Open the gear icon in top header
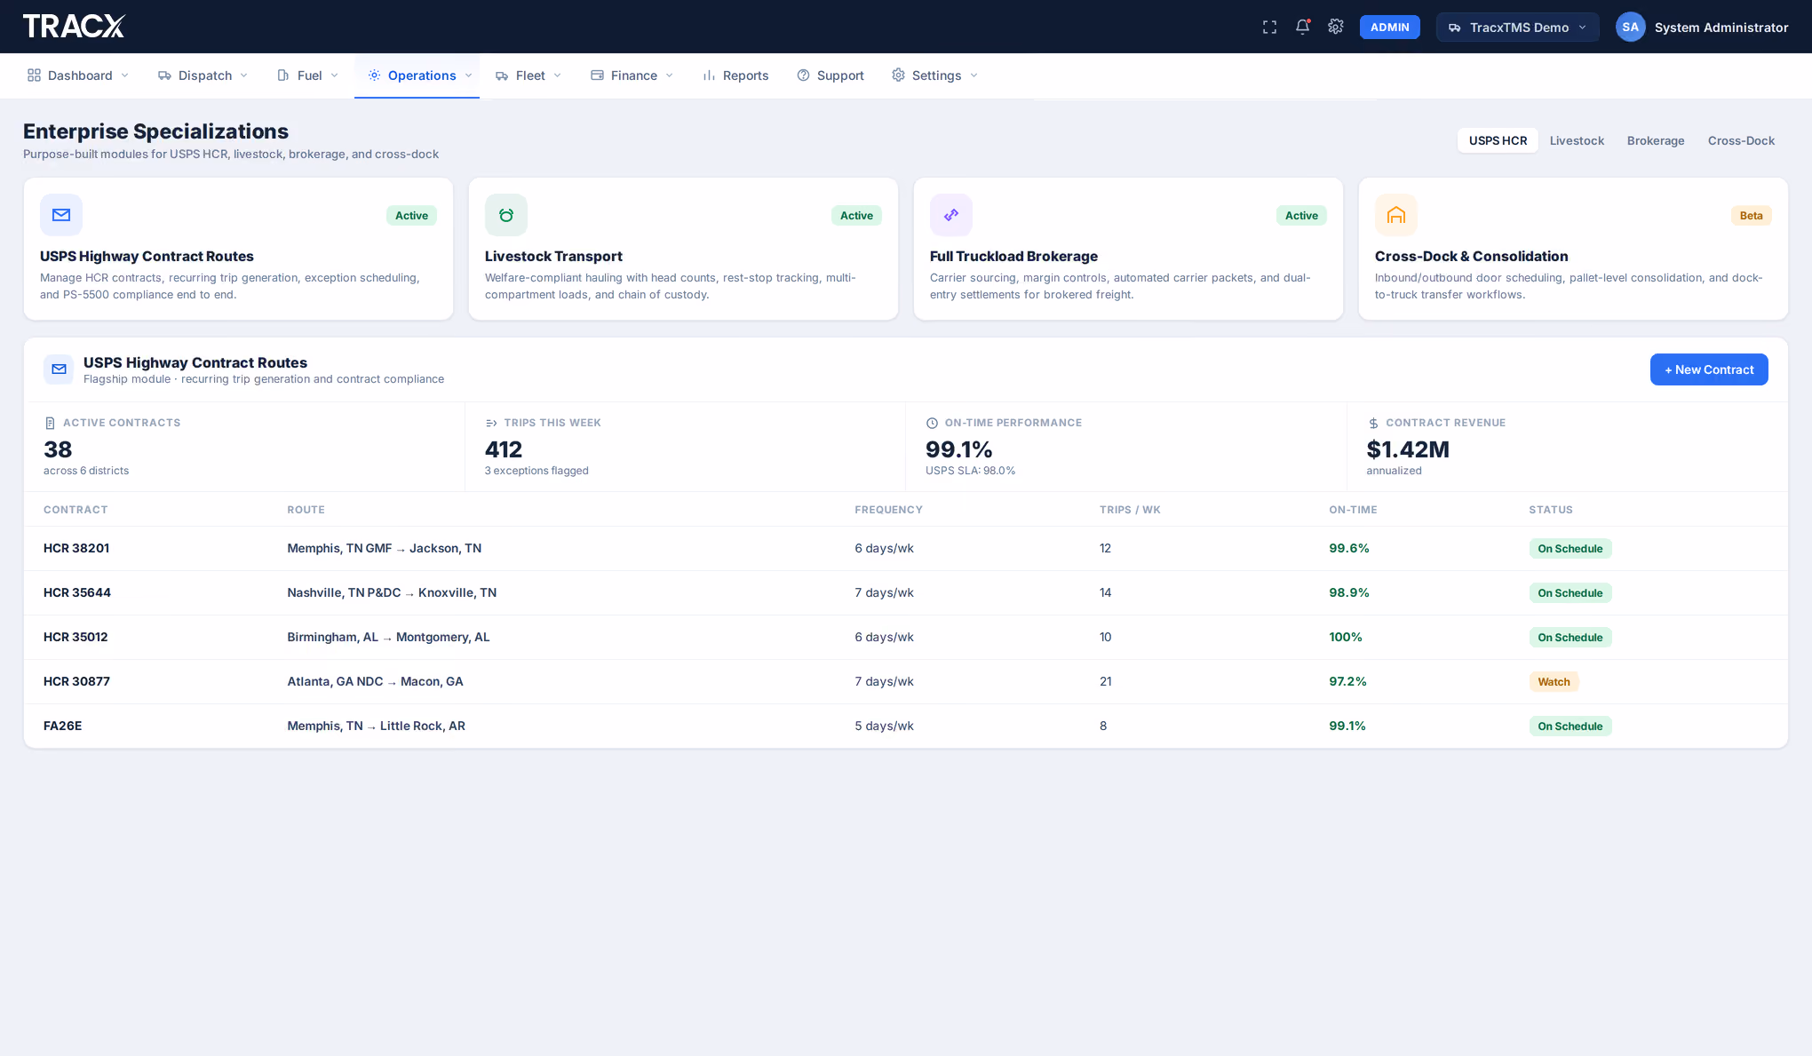Viewport: 1812px width, 1056px height. 1335,27
